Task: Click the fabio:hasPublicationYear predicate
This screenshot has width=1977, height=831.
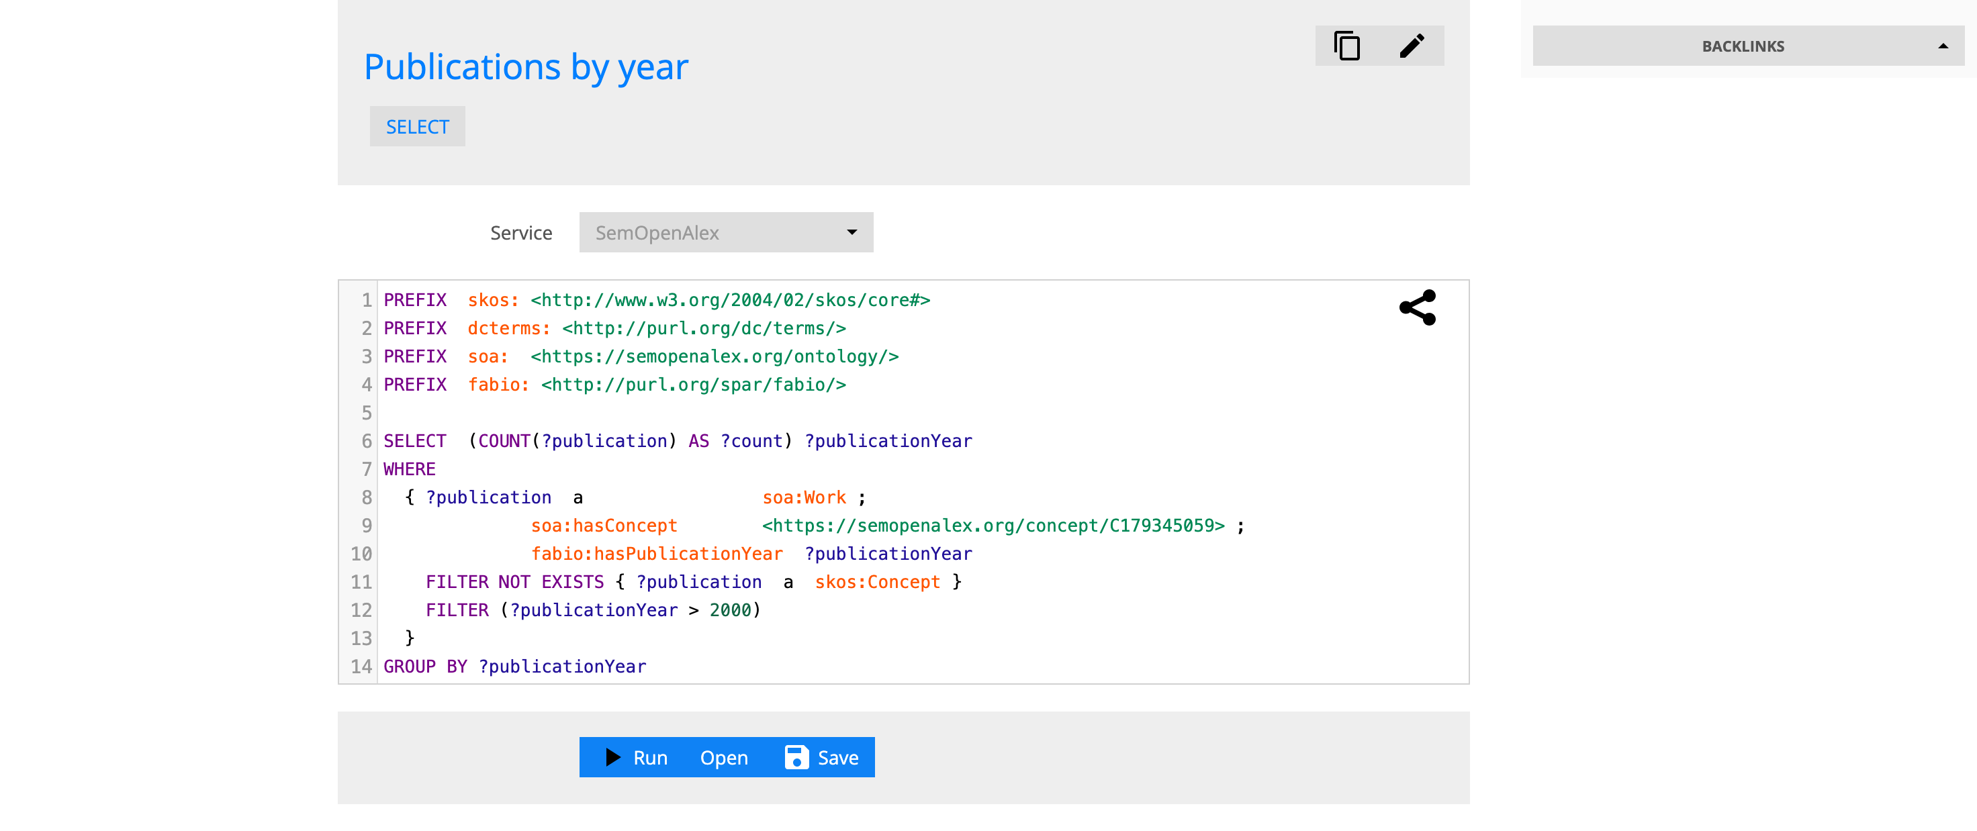Action: 656,554
